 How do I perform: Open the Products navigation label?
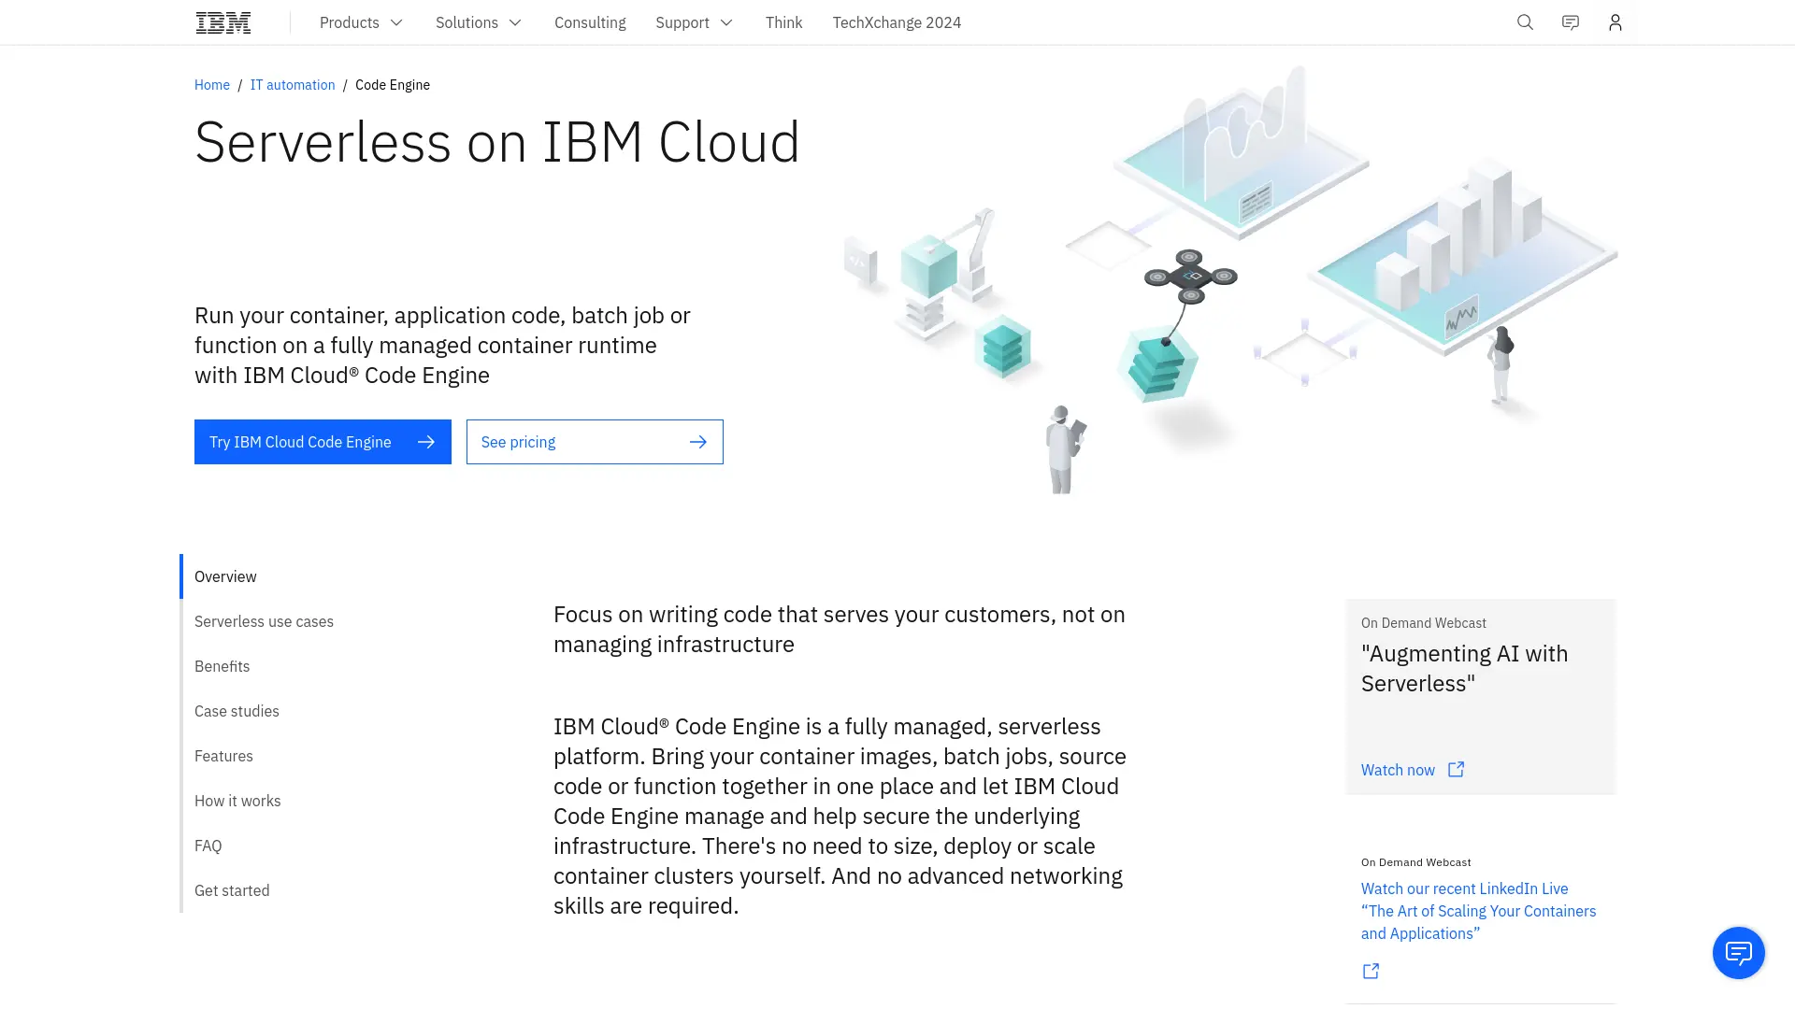[x=349, y=22]
